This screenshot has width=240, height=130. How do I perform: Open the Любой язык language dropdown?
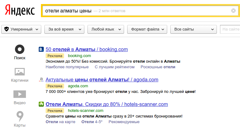(106, 29)
